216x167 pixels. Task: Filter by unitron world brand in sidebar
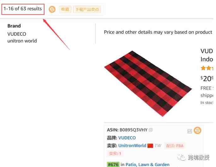point(22,41)
